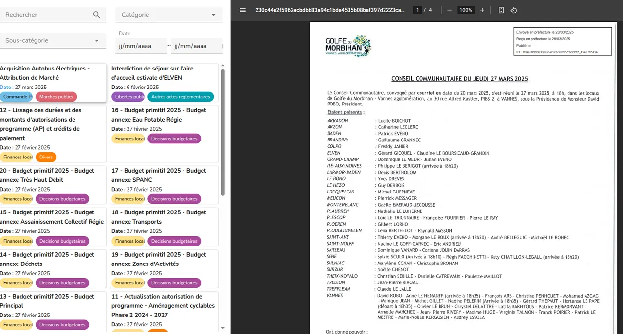Click the 100% zoom level field
623x334 pixels.
(x=466, y=10)
